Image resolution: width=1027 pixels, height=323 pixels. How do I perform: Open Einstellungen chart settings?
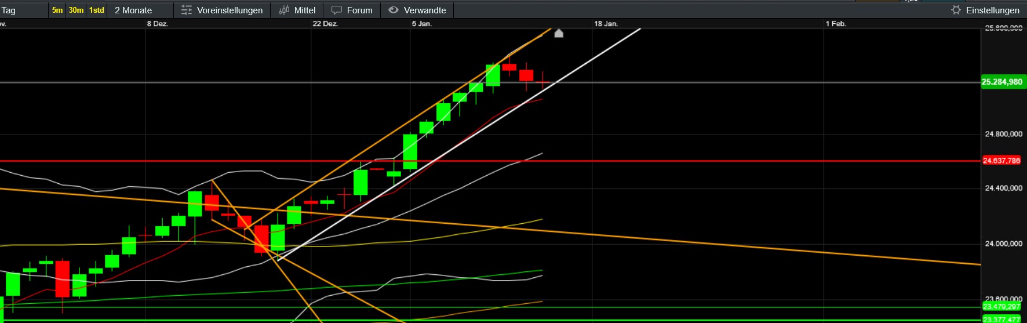tap(992, 10)
